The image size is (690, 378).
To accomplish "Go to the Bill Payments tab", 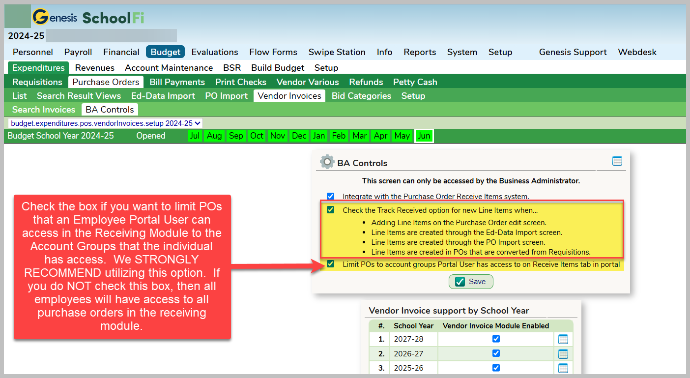I will 177,82.
